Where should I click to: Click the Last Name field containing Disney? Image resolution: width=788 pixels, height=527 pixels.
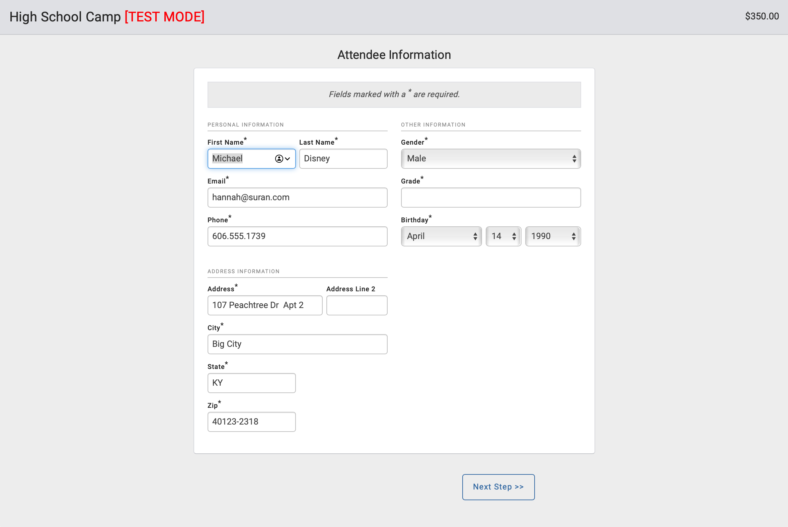(x=343, y=159)
